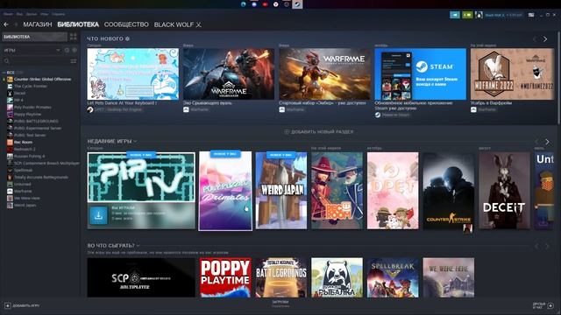
Task: Open the СООБЩЕСТВО tab
Action: [x=126, y=24]
